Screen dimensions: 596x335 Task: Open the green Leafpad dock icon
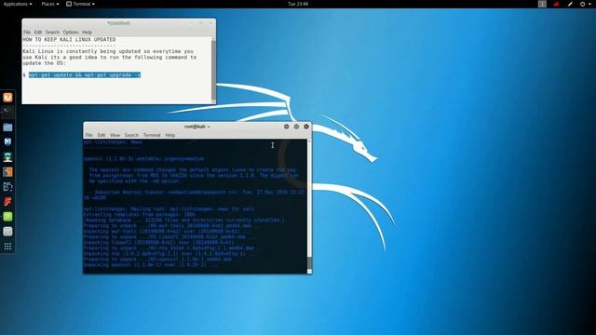click(x=7, y=217)
